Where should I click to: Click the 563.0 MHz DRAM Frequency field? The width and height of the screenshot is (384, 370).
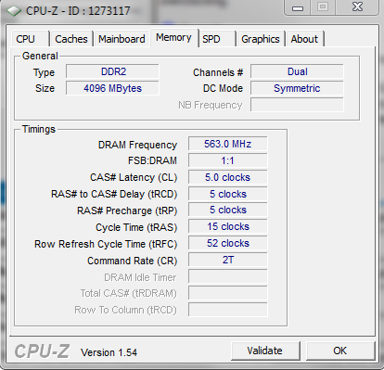228,144
